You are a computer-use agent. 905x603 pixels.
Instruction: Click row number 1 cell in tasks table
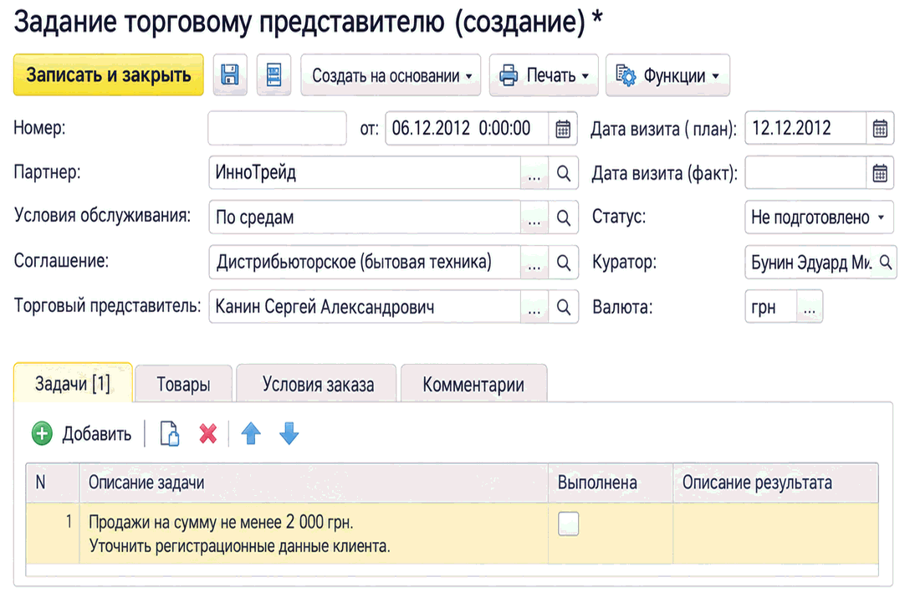pos(53,534)
